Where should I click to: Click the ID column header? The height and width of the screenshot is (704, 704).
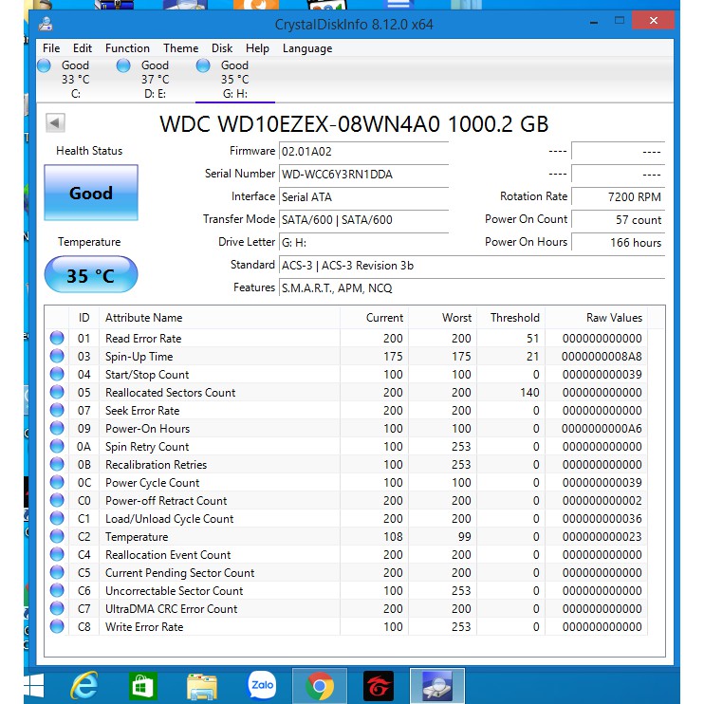(x=83, y=318)
